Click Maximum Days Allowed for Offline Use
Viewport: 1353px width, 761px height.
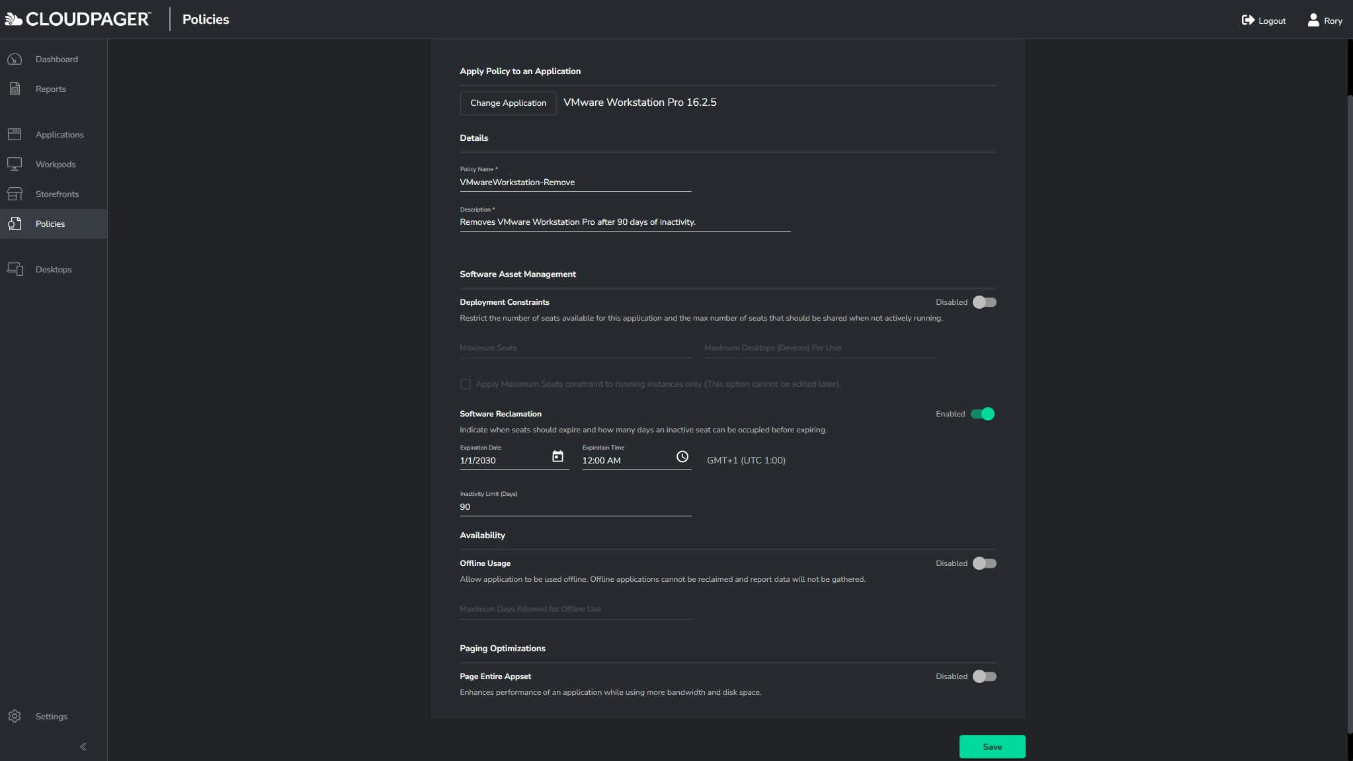pos(575,609)
